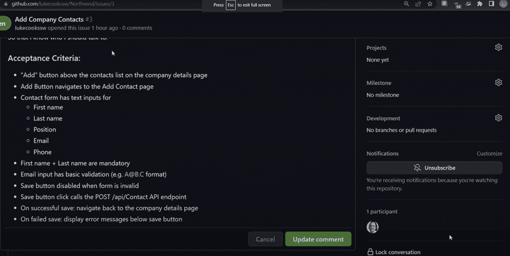Click the Update comment button
This screenshot has height=256, width=510.
coord(318,239)
